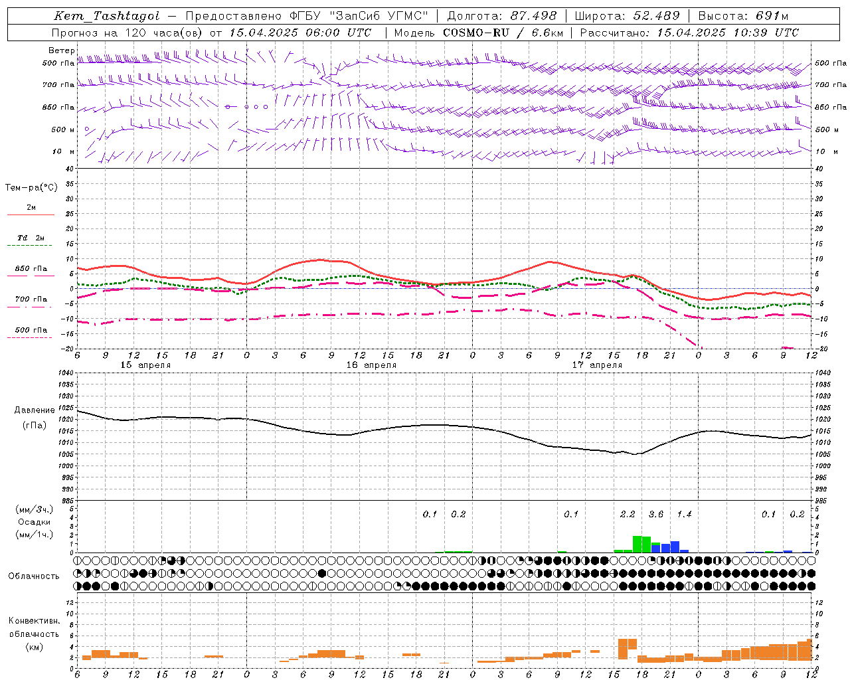Screen dimensions: 850x680
Task: Click the 16 апреля date label
Action: [371, 365]
